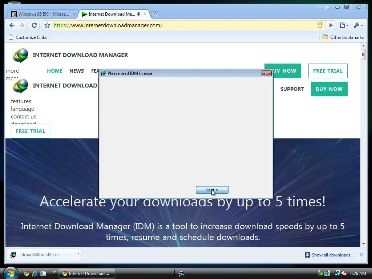
Task: Click the FREE TRIAL button under contact us
Action: 31,131
